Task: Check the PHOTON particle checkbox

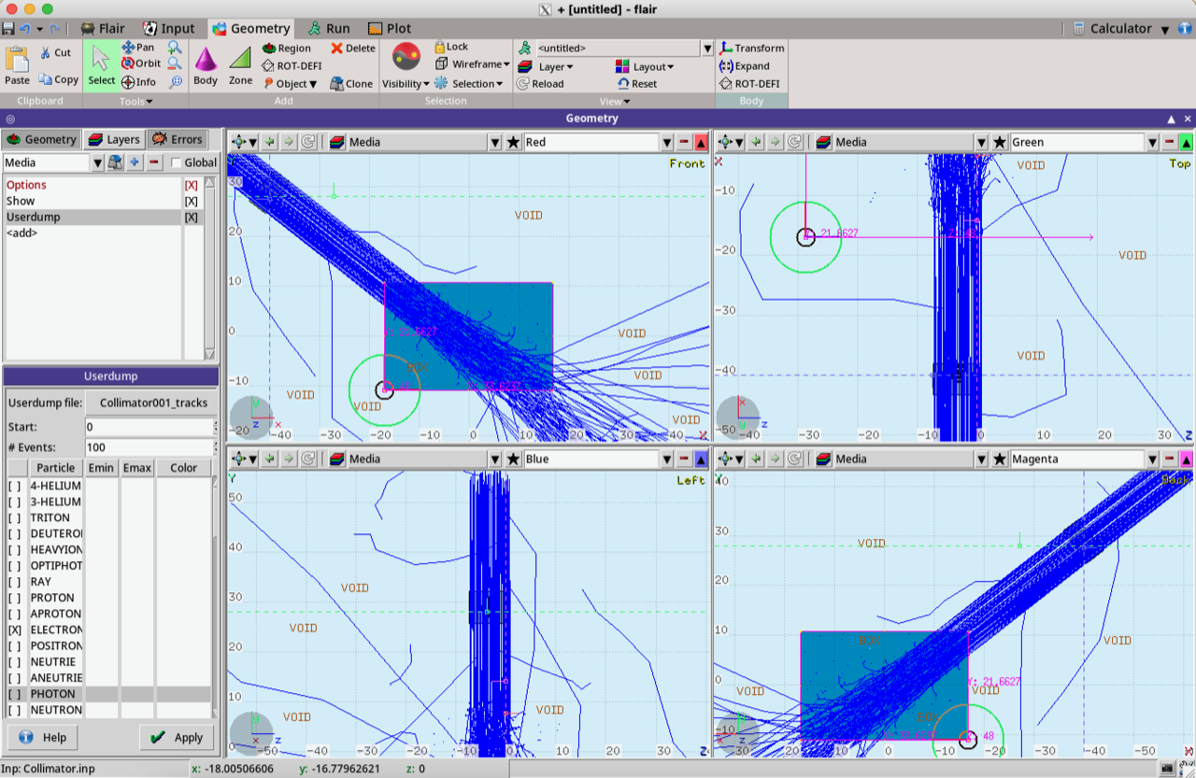Action: tap(15, 694)
